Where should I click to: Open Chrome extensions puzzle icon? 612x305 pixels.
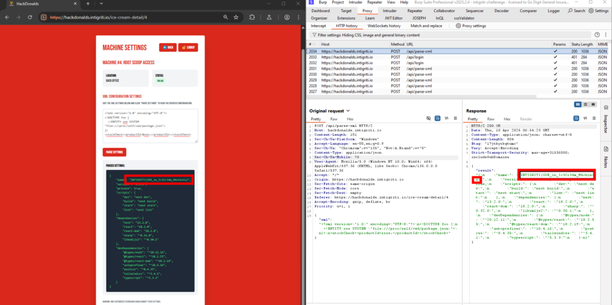pyautogui.click(x=252, y=17)
